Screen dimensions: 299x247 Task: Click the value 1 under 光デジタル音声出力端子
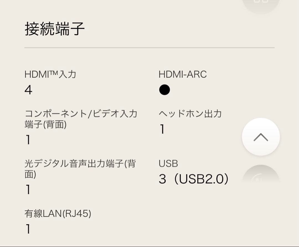27,190
